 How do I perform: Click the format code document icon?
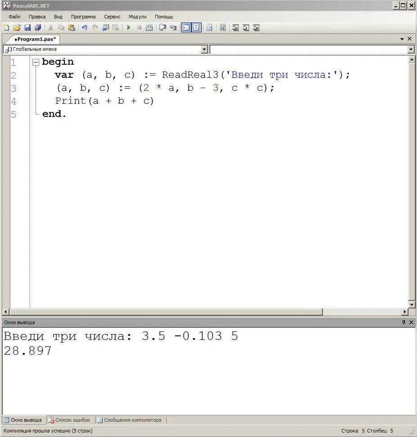[209, 27]
